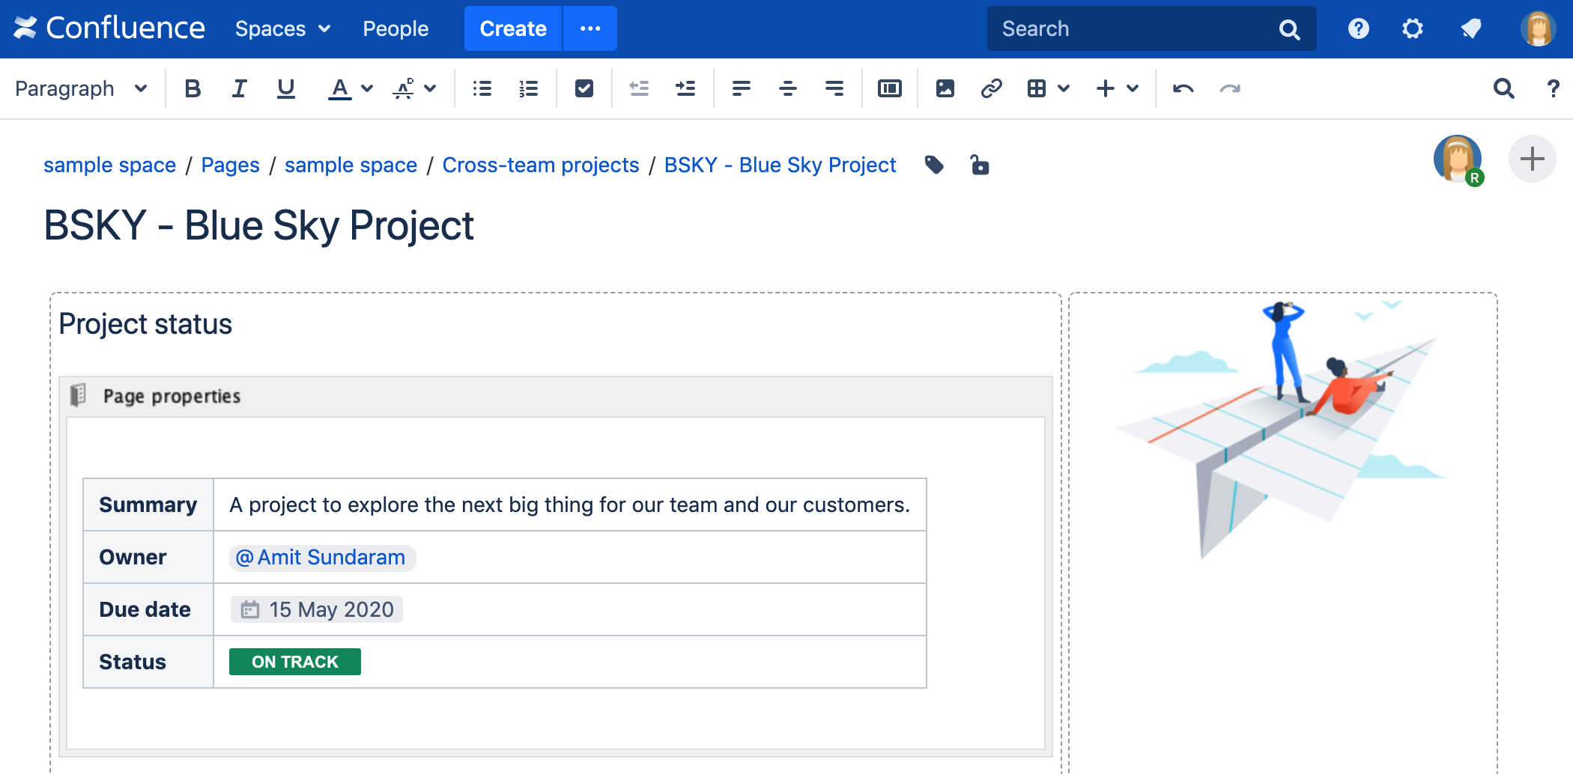Outdent the current line

[639, 88]
